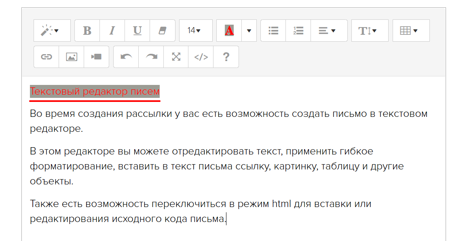Screen dimensions: 465x241
Task: Redo the last undone edit
Action: pos(151,57)
